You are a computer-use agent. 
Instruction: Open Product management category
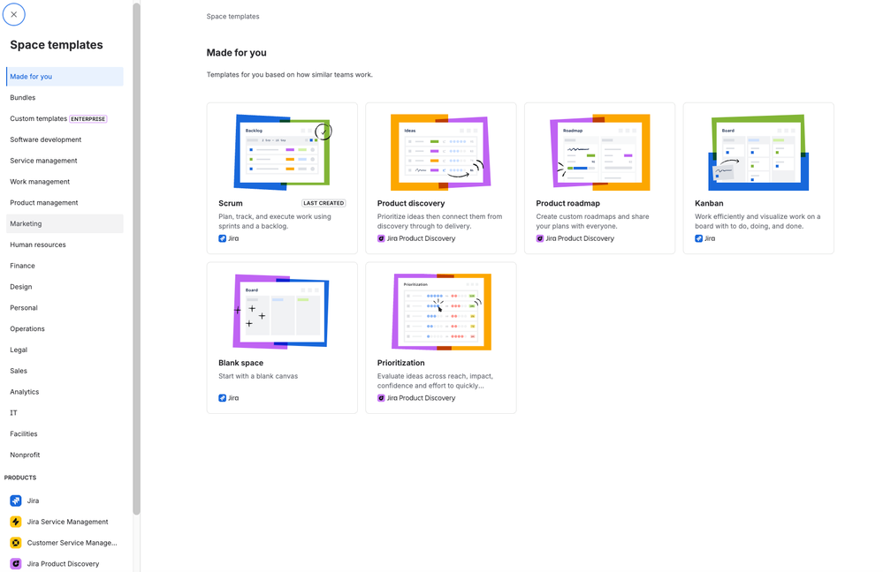(x=65, y=202)
